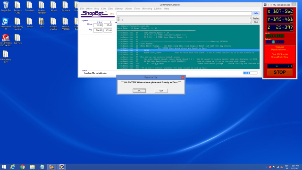This screenshot has height=170, width=302.
Task: Launch Internet Explorer from the taskbar
Action: 13,167
